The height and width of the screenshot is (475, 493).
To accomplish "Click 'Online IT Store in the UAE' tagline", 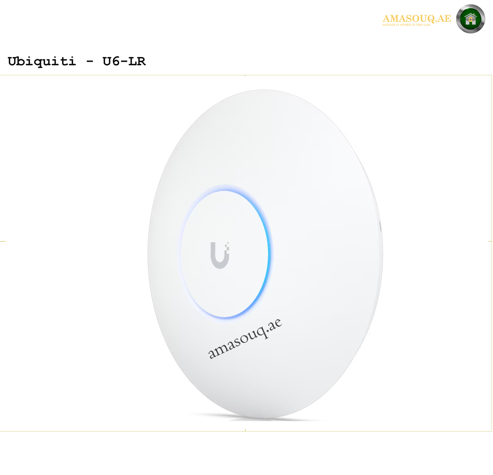I will tap(406, 25).
